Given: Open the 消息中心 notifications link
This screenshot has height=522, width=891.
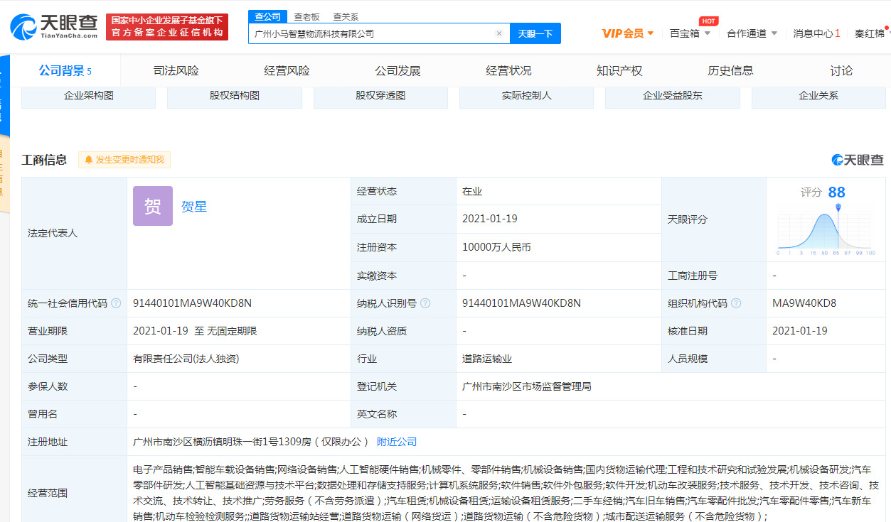Looking at the screenshot, I should pyautogui.click(x=816, y=33).
